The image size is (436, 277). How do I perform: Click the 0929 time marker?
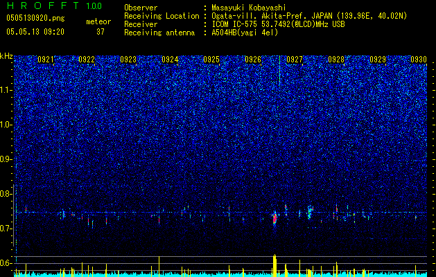coord(378,60)
